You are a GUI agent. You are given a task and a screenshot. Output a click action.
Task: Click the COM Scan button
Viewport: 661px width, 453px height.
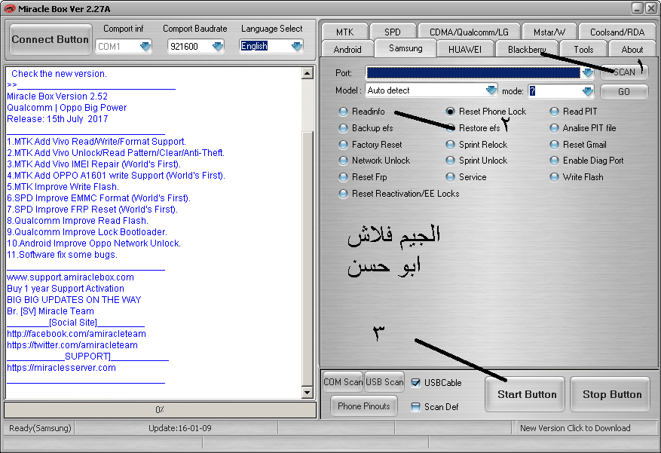[x=343, y=382]
